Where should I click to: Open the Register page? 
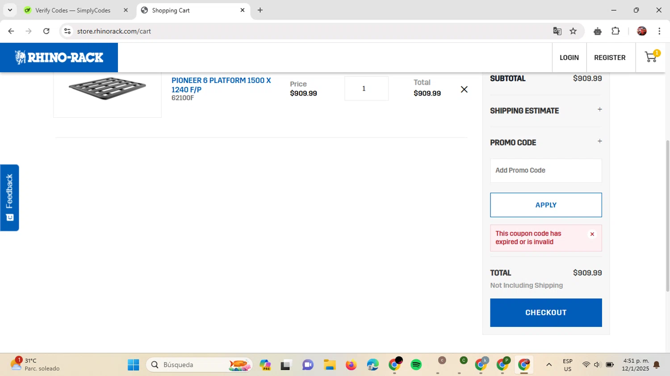610,58
